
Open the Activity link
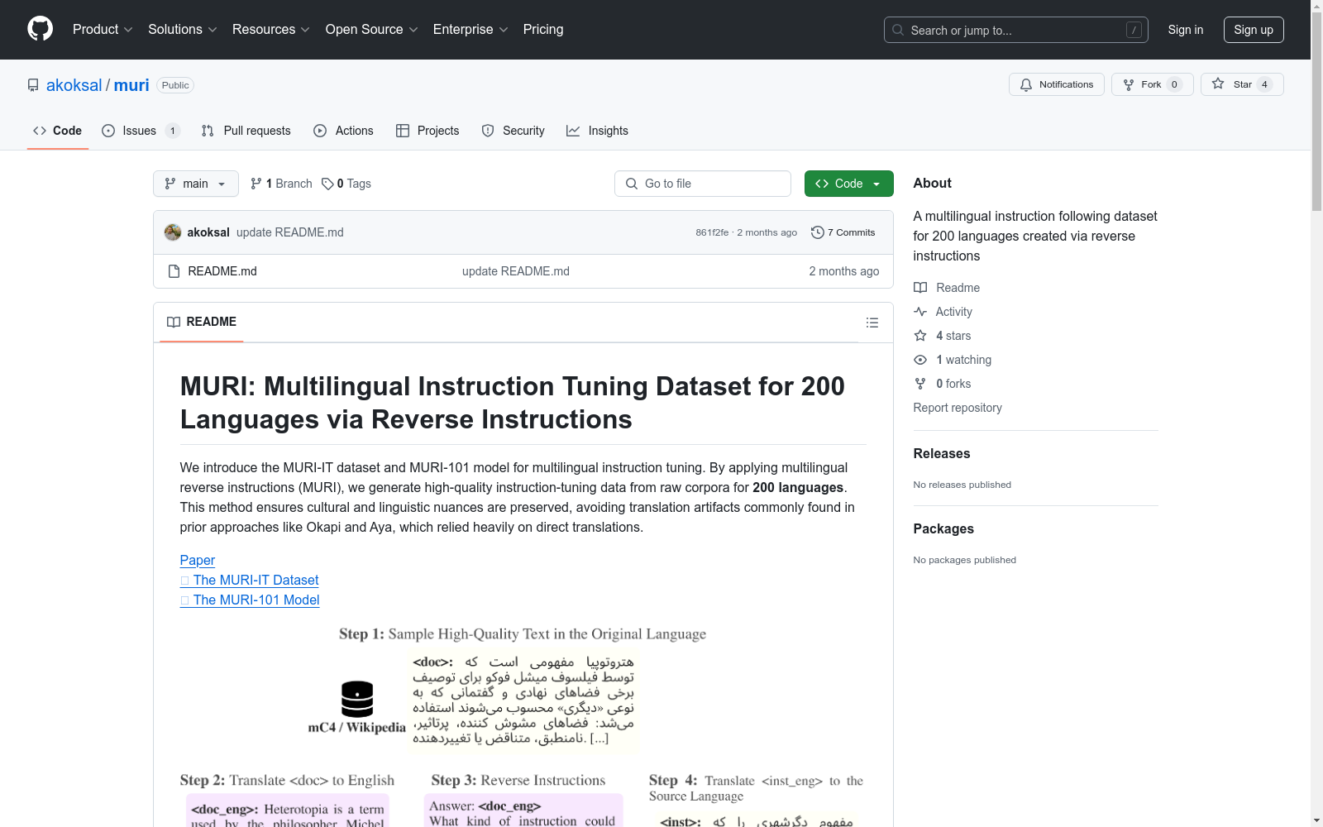[943, 312]
